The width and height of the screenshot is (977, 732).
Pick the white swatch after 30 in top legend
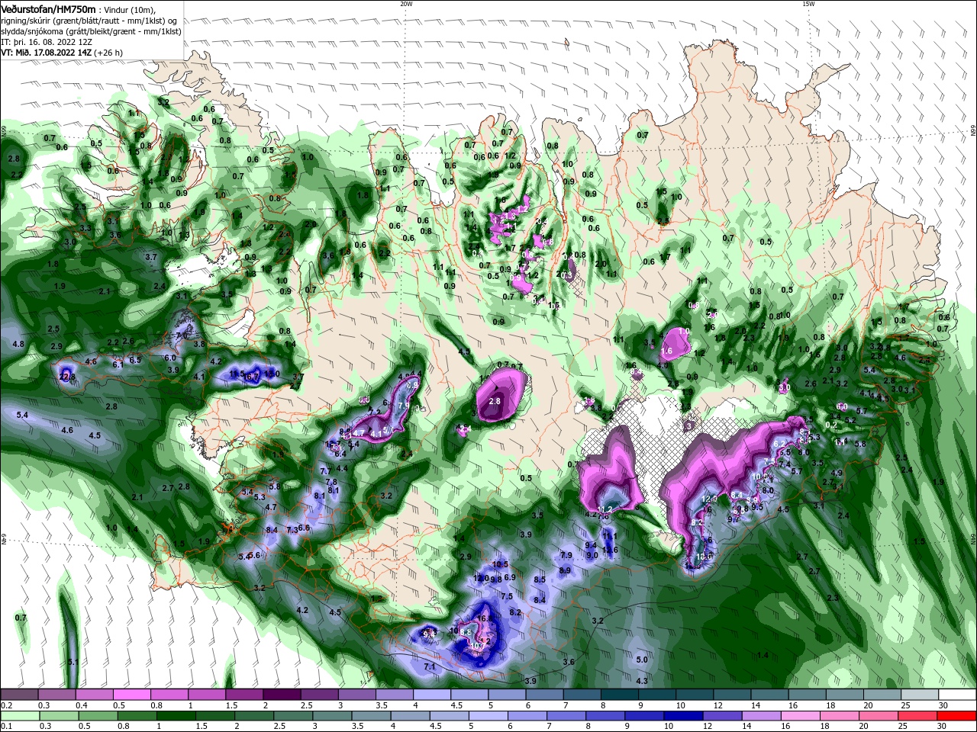pyautogui.click(x=958, y=695)
